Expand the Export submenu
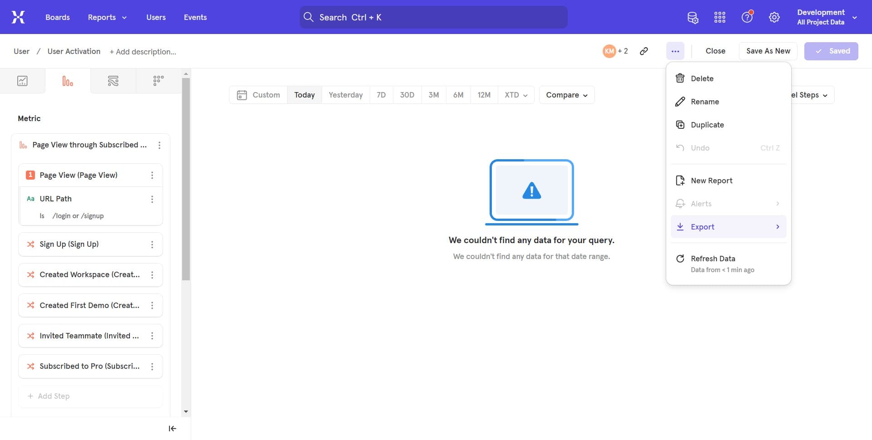This screenshot has width=872, height=440. coord(728,227)
